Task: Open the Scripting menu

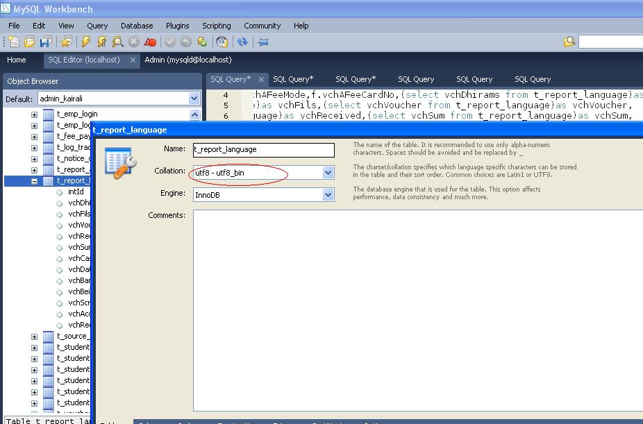Action: (217, 26)
